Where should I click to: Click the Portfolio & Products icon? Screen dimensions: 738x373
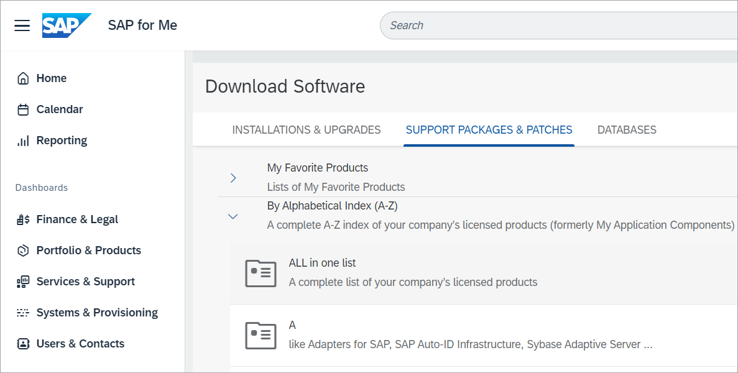point(23,251)
